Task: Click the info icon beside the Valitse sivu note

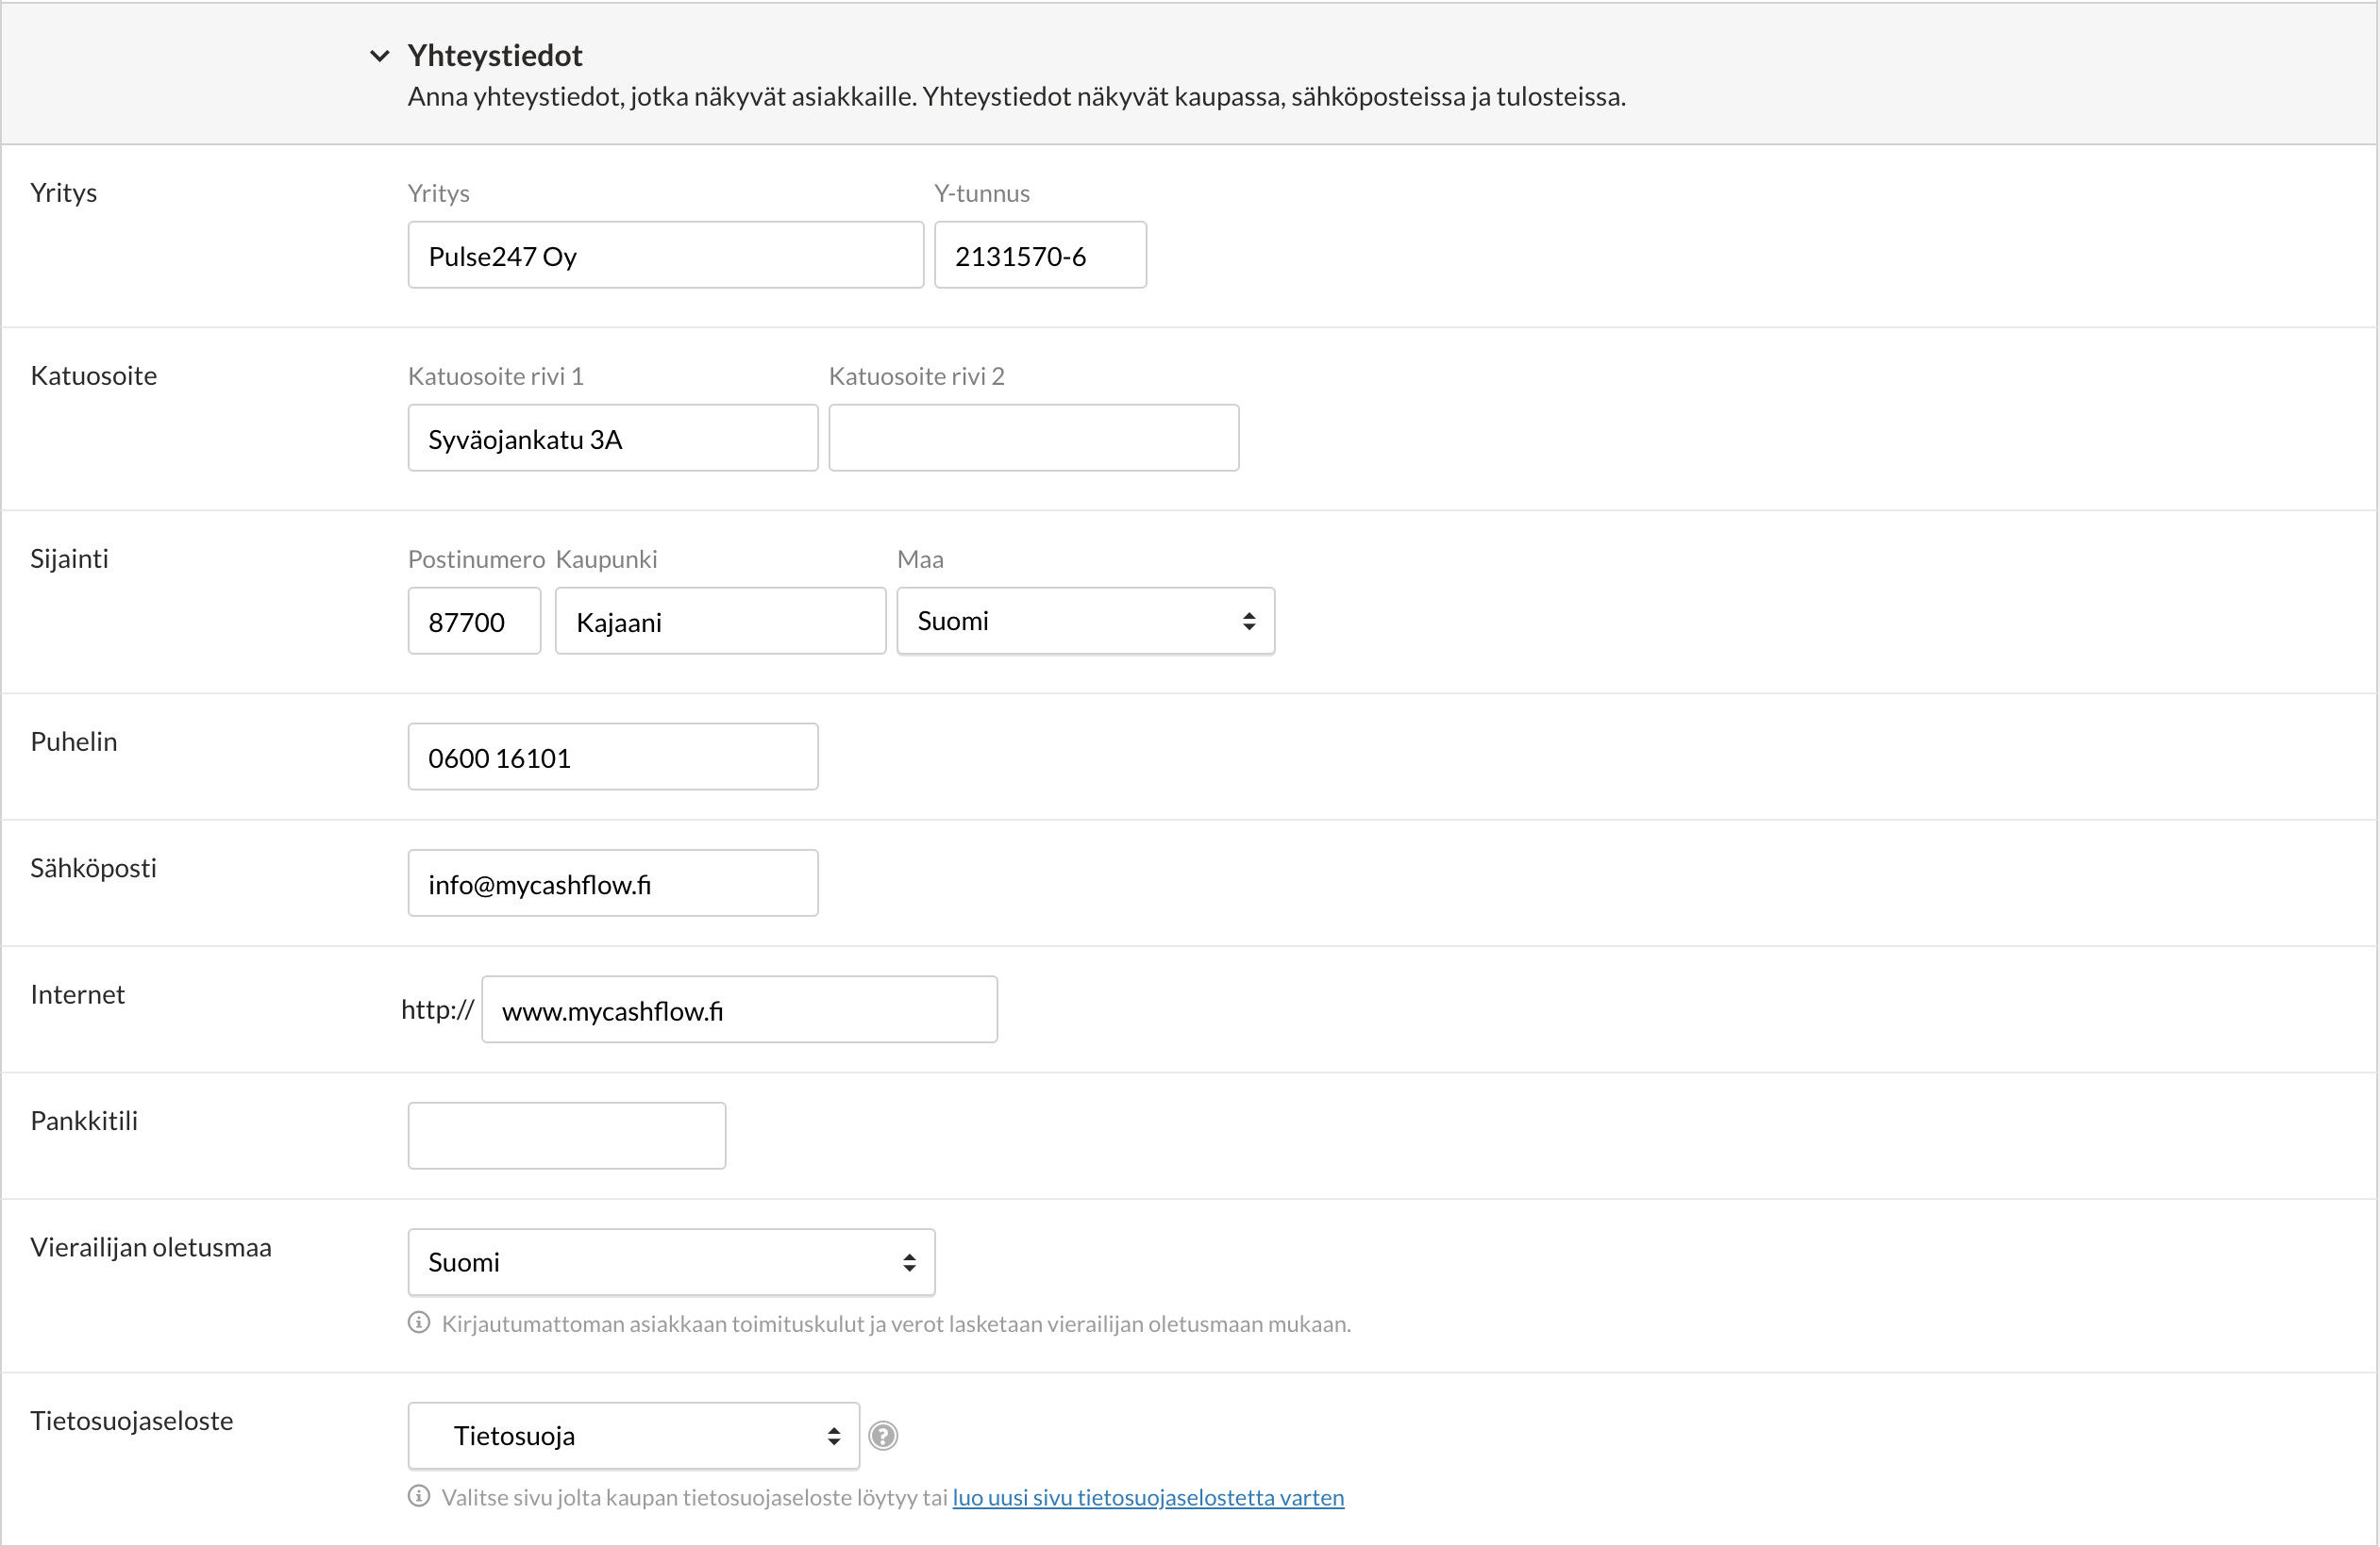Action: (419, 1496)
